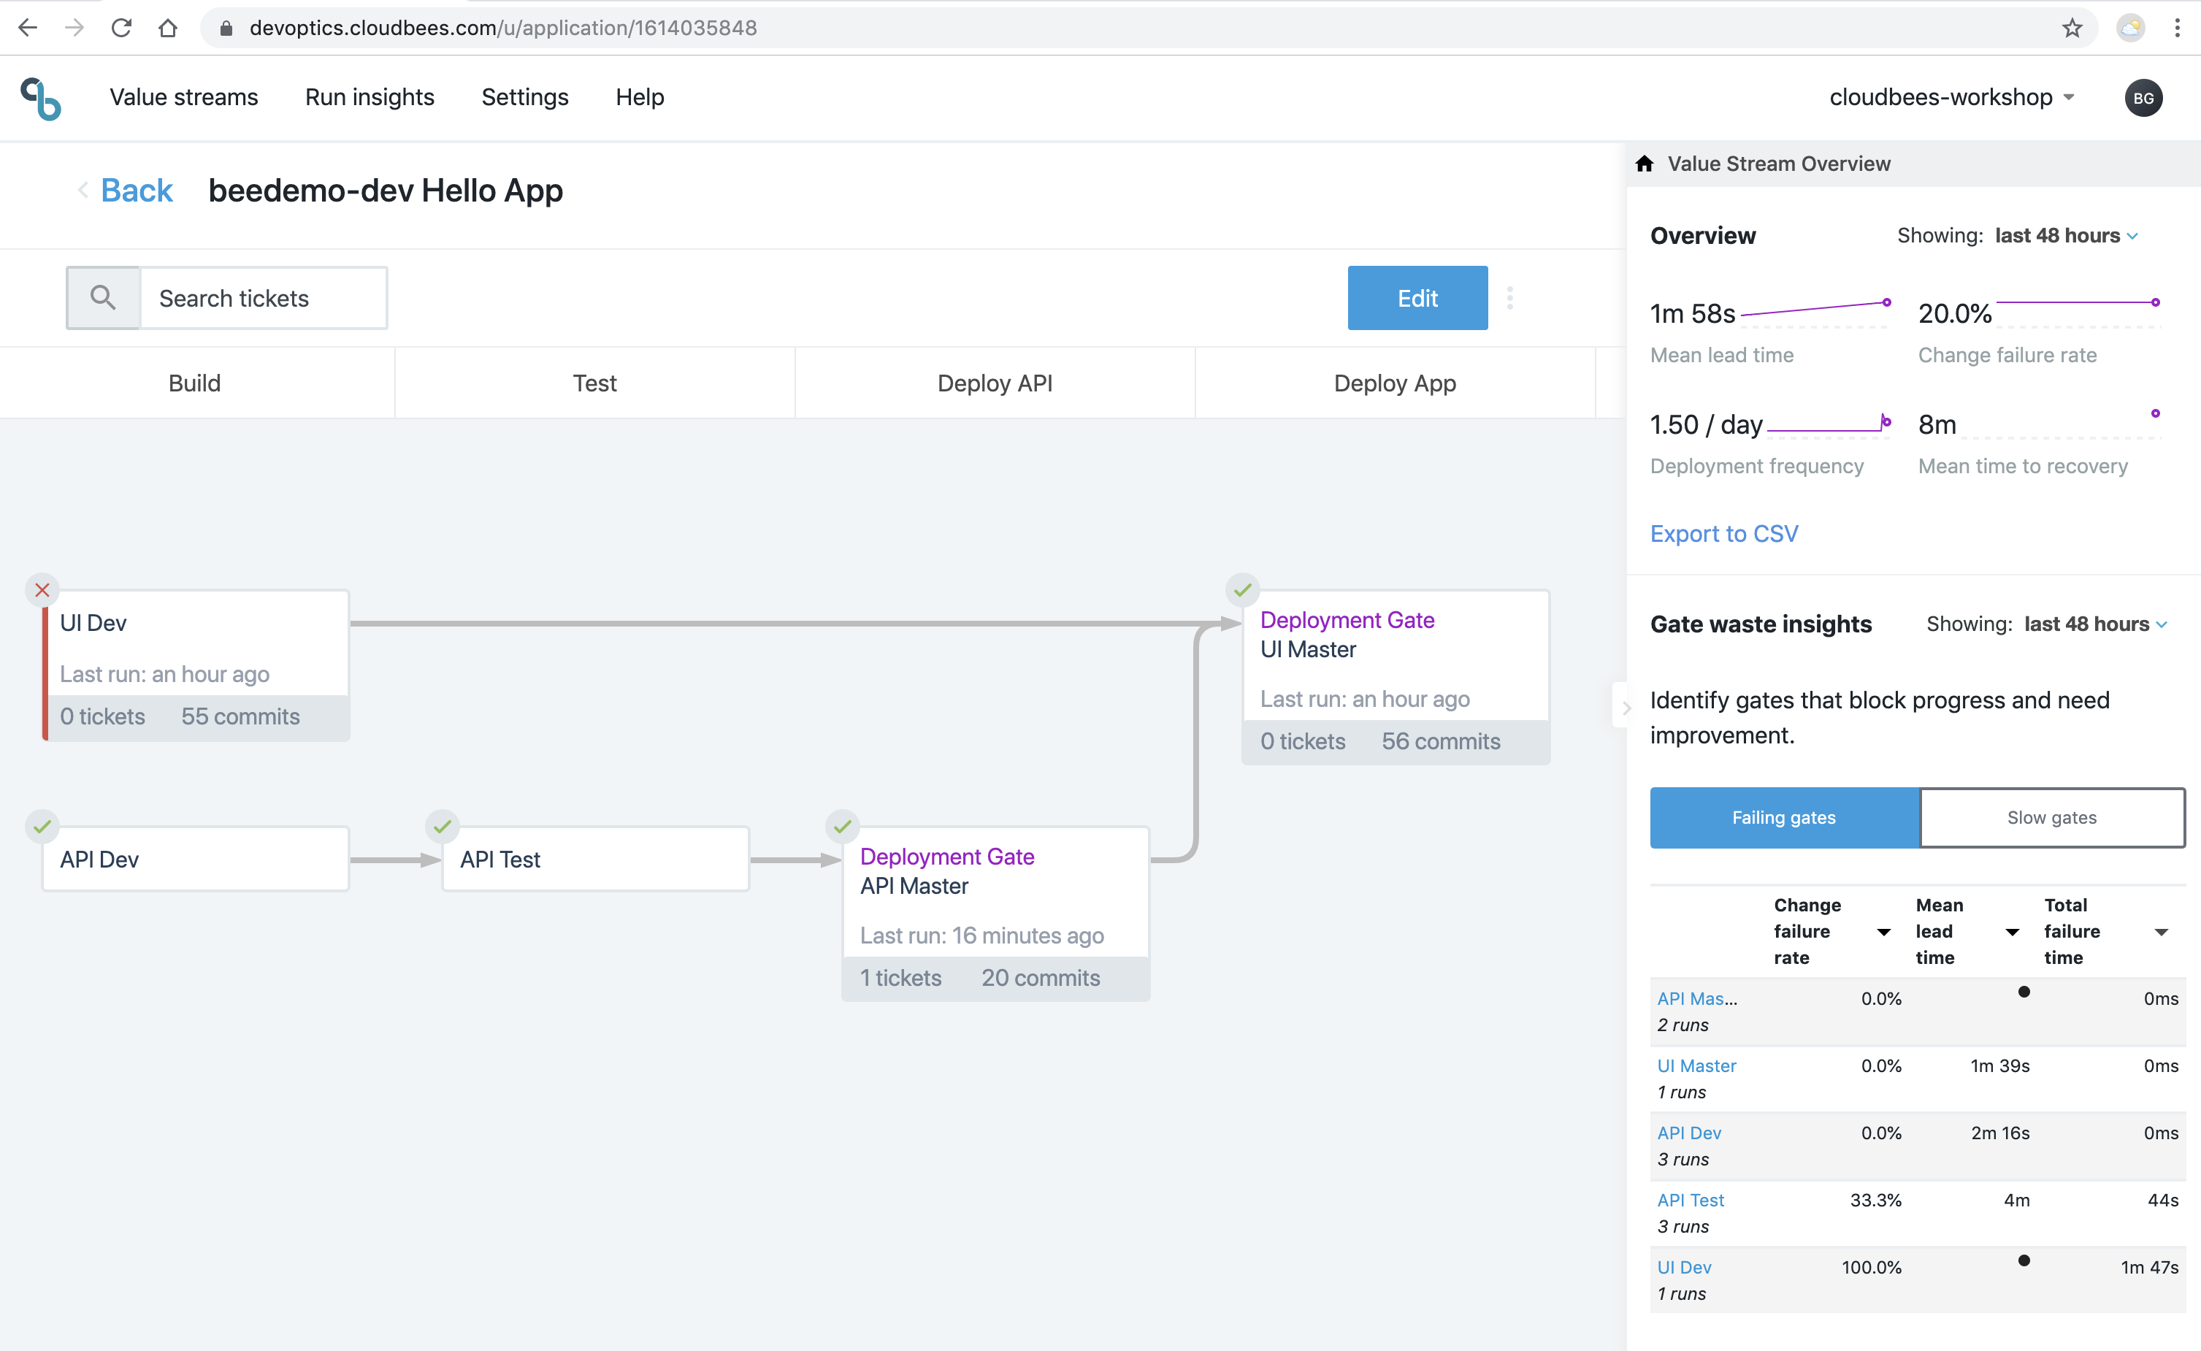The image size is (2201, 1351).
Task: Toggle to Slow gates tab in Gate waste insights
Action: click(x=2050, y=818)
